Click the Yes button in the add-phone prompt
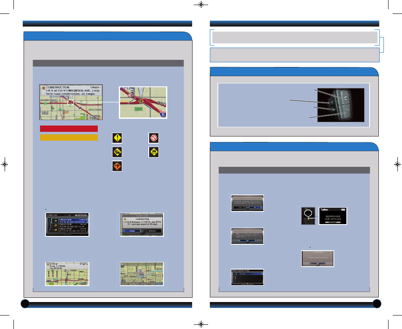Image resolution: width=402 pixels, height=329 pixels. pyautogui.click(x=240, y=207)
